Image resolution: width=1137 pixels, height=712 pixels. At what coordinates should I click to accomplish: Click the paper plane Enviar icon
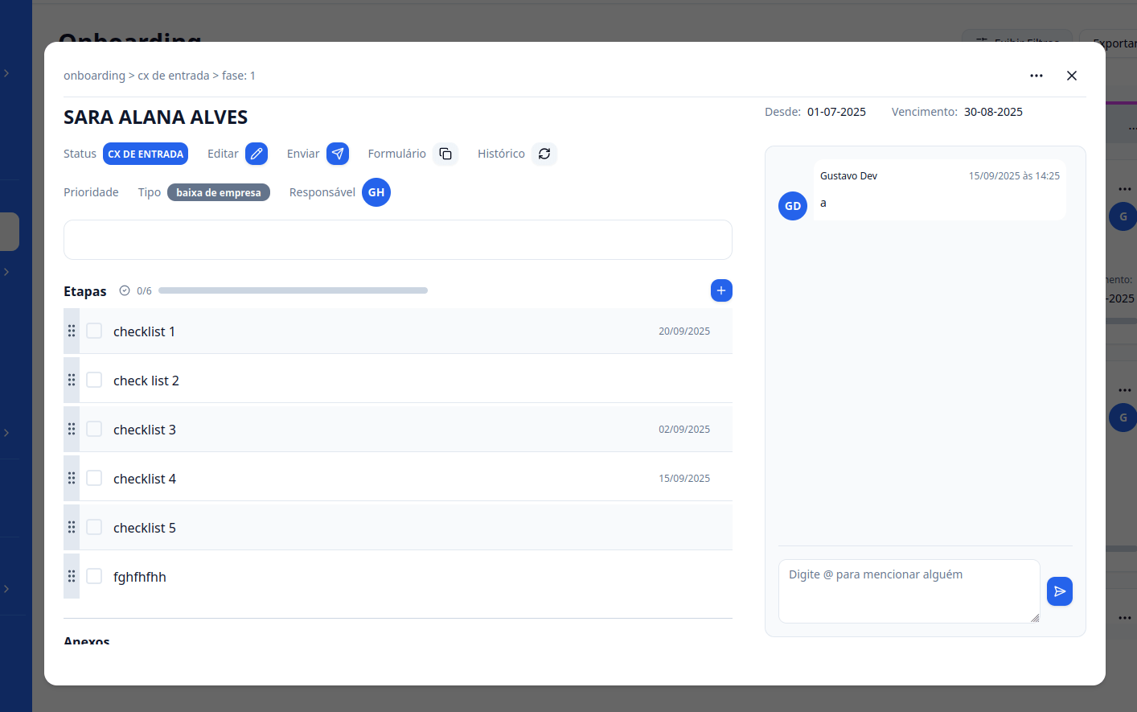point(338,154)
